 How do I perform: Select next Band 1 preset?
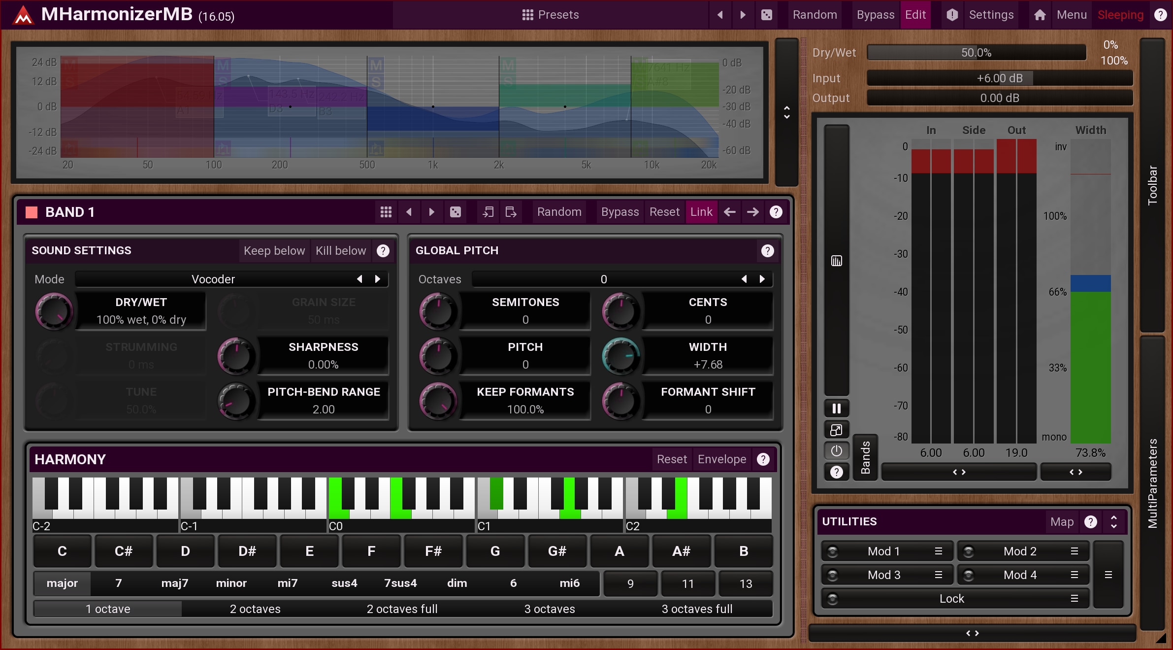click(431, 212)
